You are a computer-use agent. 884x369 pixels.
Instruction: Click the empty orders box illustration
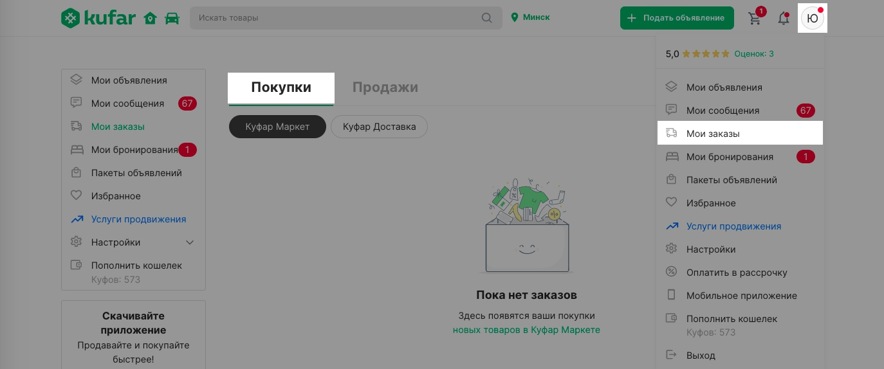(527, 225)
